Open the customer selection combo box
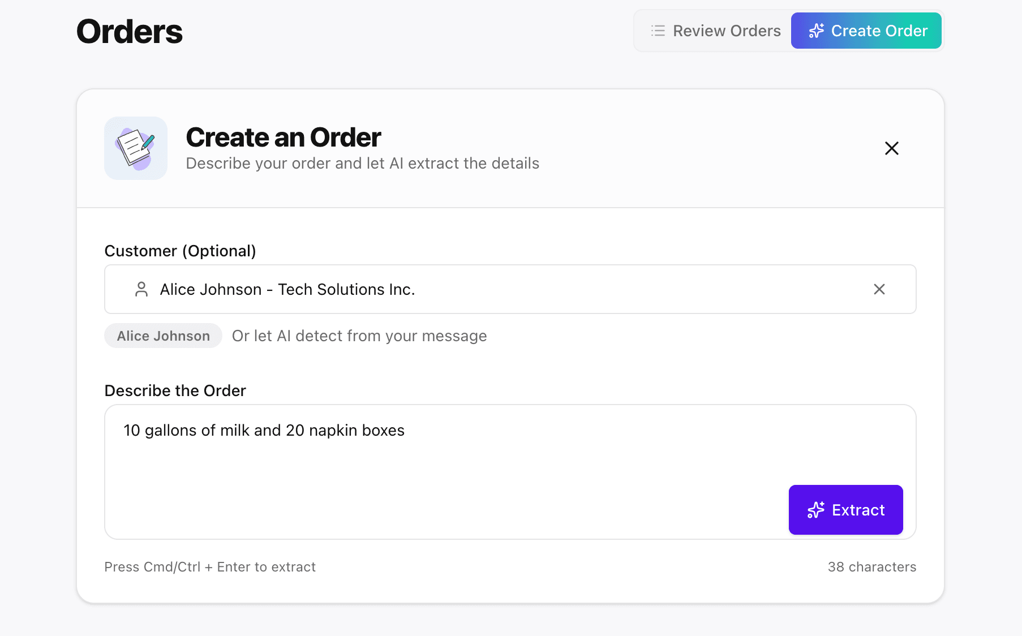The width and height of the screenshot is (1022, 636). point(498,289)
